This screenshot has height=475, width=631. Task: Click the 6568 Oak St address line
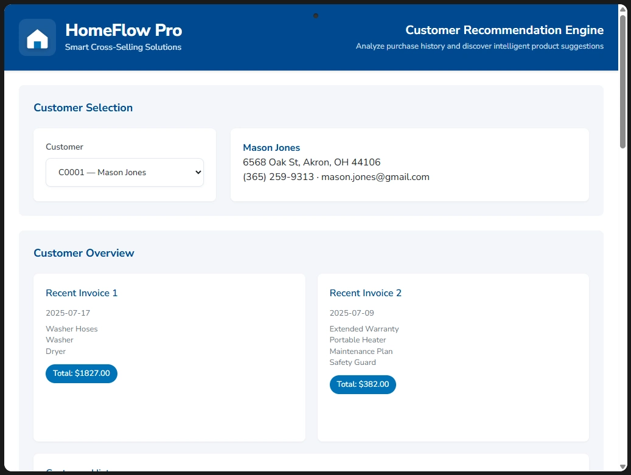click(x=312, y=162)
